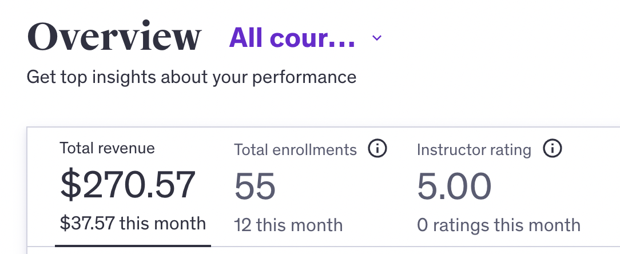Click the $270.57 total revenue figure
Viewport: 620px width, 254px height.
coord(128,185)
